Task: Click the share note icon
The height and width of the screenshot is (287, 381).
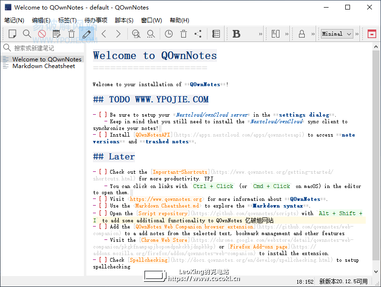Action: [198, 34]
